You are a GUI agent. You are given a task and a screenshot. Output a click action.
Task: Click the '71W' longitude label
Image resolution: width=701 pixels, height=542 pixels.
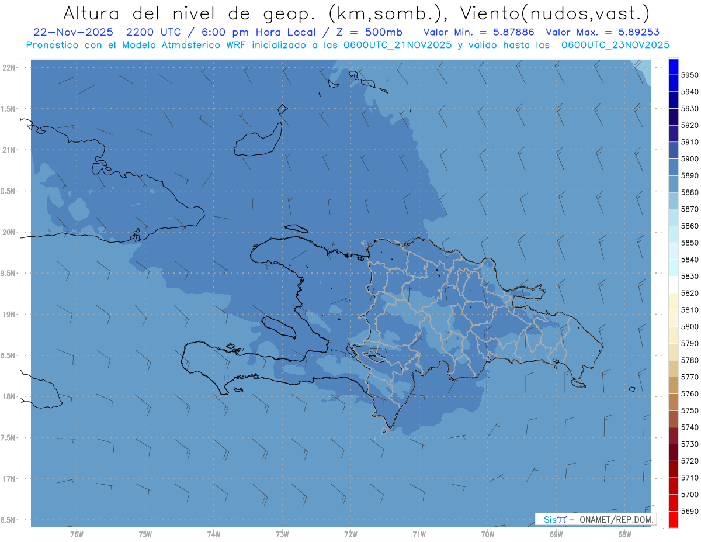(419, 534)
